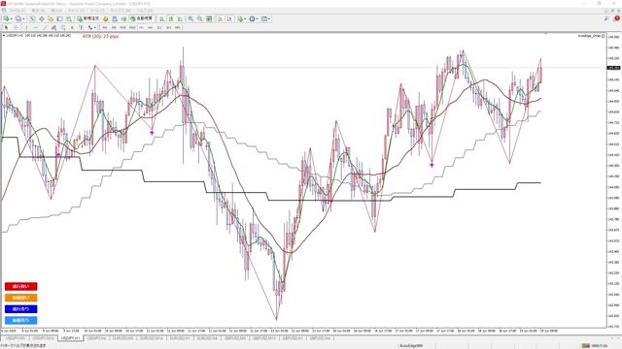Switch chart to candlestick mode
This screenshot has height=349, width=622.
(x=171, y=18)
